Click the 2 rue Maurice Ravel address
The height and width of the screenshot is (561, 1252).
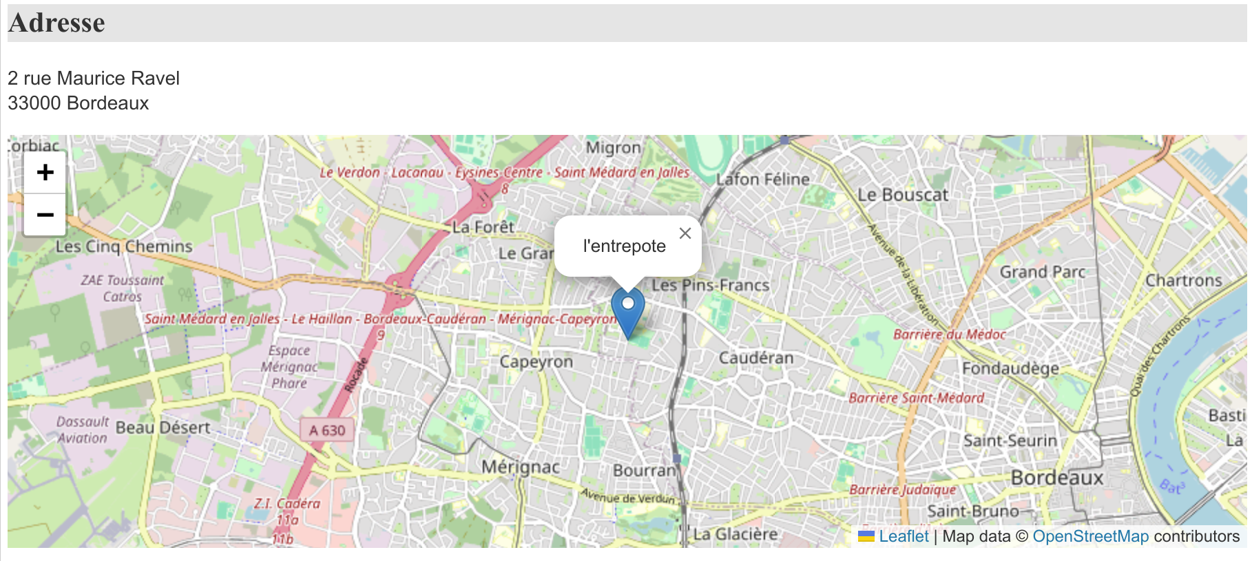pyautogui.click(x=94, y=78)
